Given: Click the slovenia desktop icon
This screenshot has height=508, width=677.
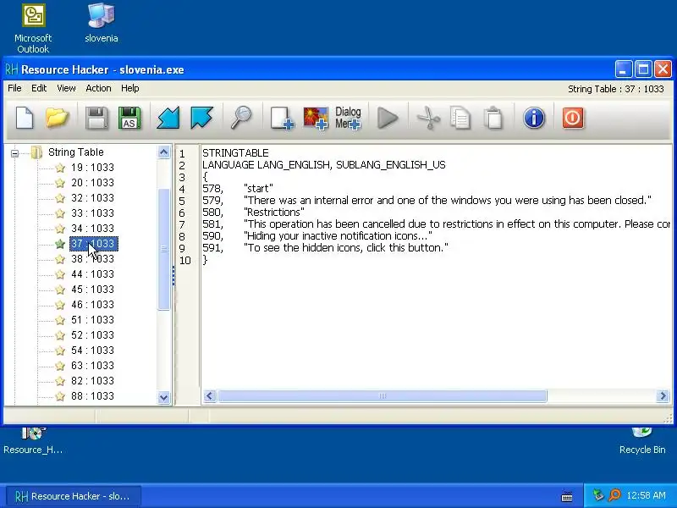Looking at the screenshot, I should click(102, 24).
